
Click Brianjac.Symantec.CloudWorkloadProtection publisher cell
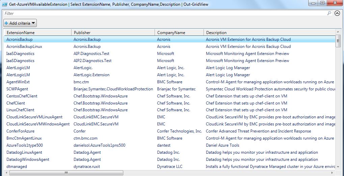[113, 89]
